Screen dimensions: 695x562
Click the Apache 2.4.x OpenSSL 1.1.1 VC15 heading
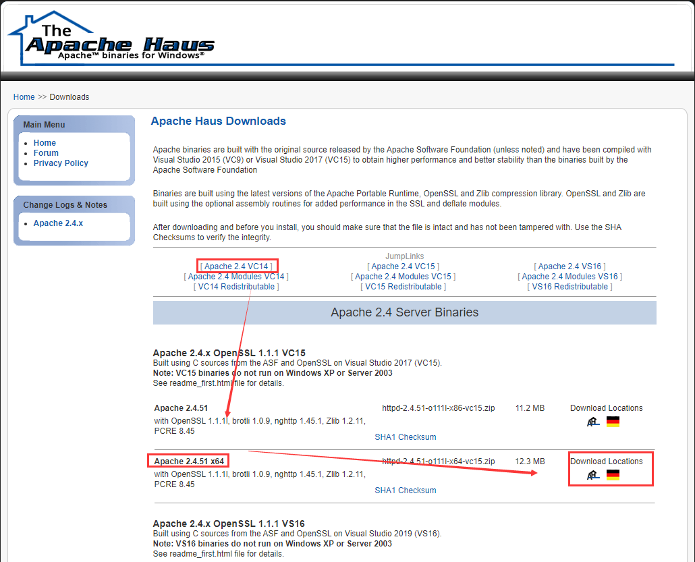[229, 354]
